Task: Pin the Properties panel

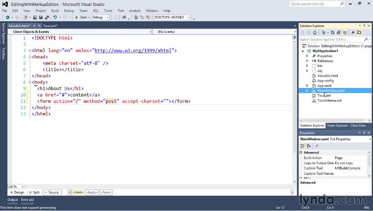Action: pos(364,133)
